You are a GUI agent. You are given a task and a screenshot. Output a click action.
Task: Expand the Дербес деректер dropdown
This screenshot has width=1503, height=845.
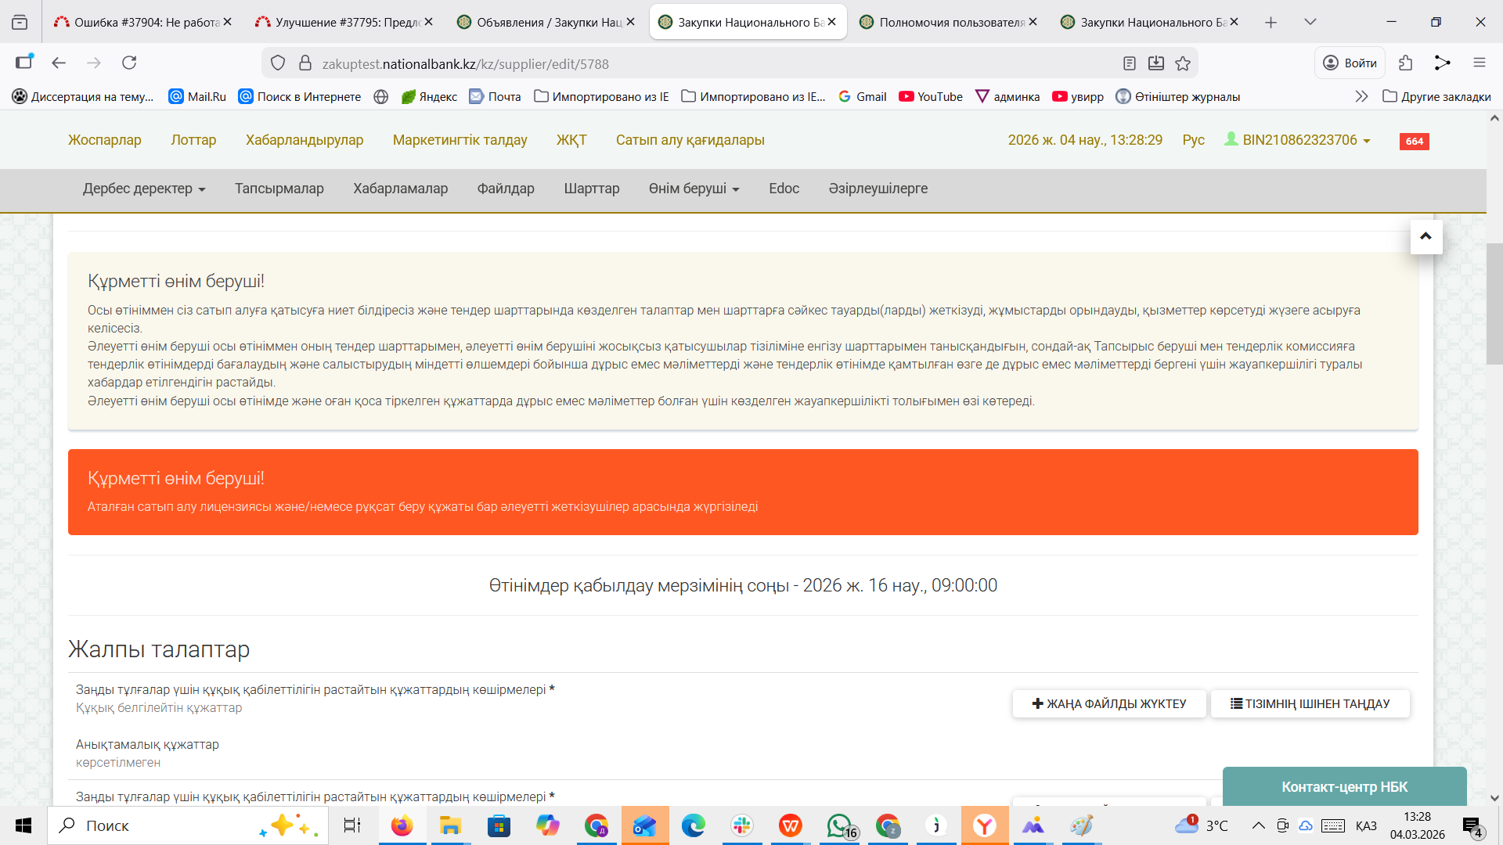click(x=144, y=189)
